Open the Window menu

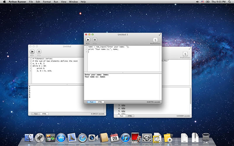(73, 2)
